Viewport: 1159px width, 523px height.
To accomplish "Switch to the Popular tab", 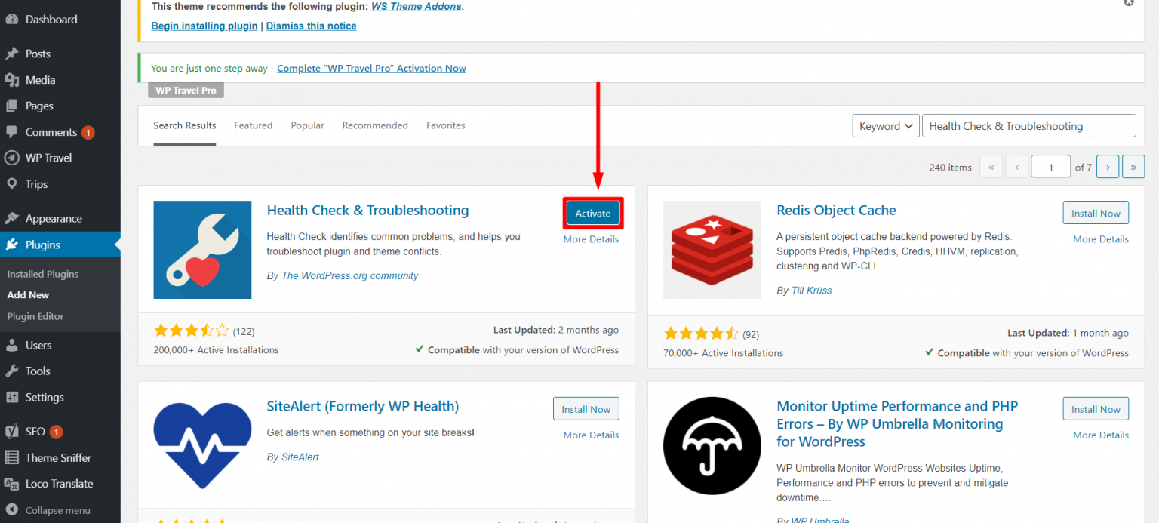I will 308,125.
